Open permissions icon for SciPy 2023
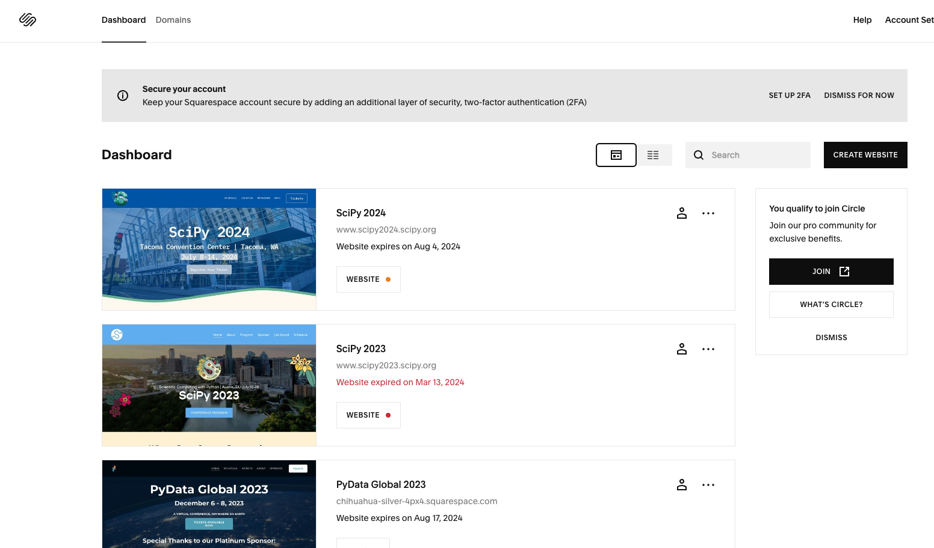The width and height of the screenshot is (934, 548). [x=682, y=349]
